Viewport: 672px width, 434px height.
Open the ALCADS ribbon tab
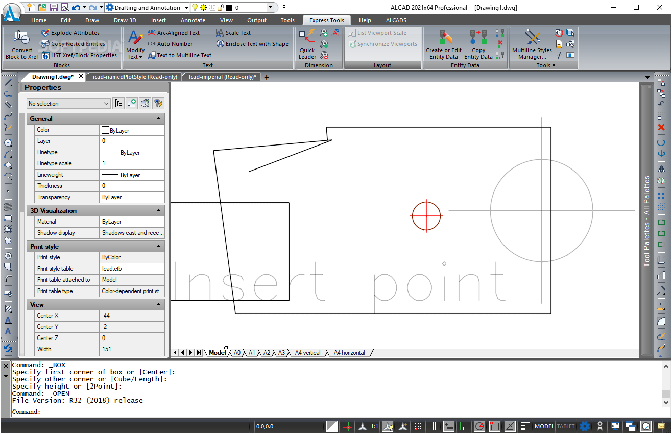coord(396,20)
